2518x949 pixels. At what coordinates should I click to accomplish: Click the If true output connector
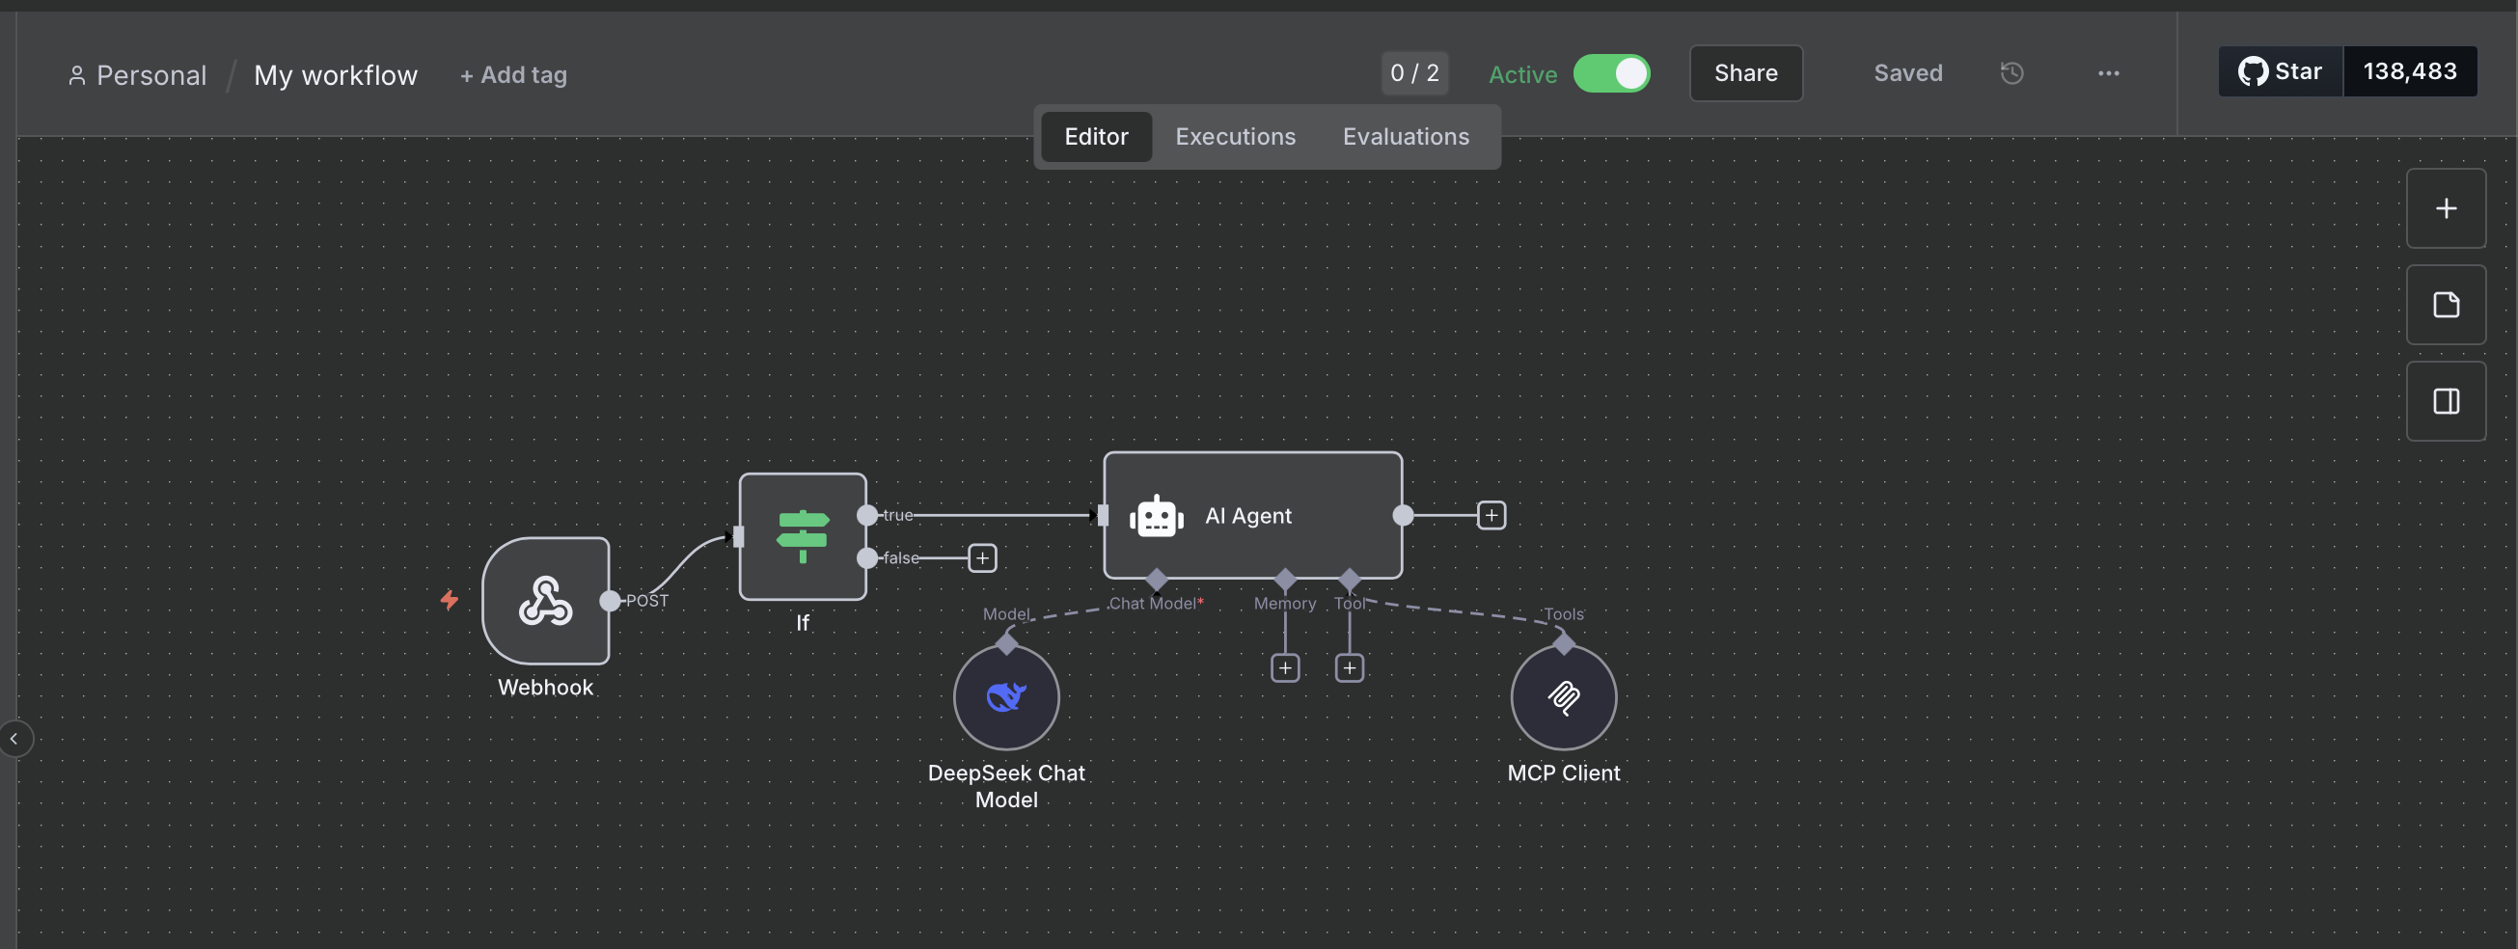click(867, 515)
